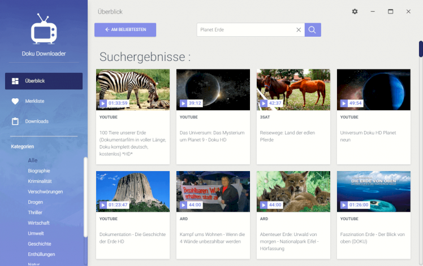Select the Alle category filter

pos(33,160)
